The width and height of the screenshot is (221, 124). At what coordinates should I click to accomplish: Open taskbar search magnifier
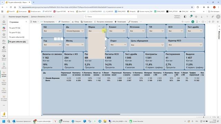(9, 121)
